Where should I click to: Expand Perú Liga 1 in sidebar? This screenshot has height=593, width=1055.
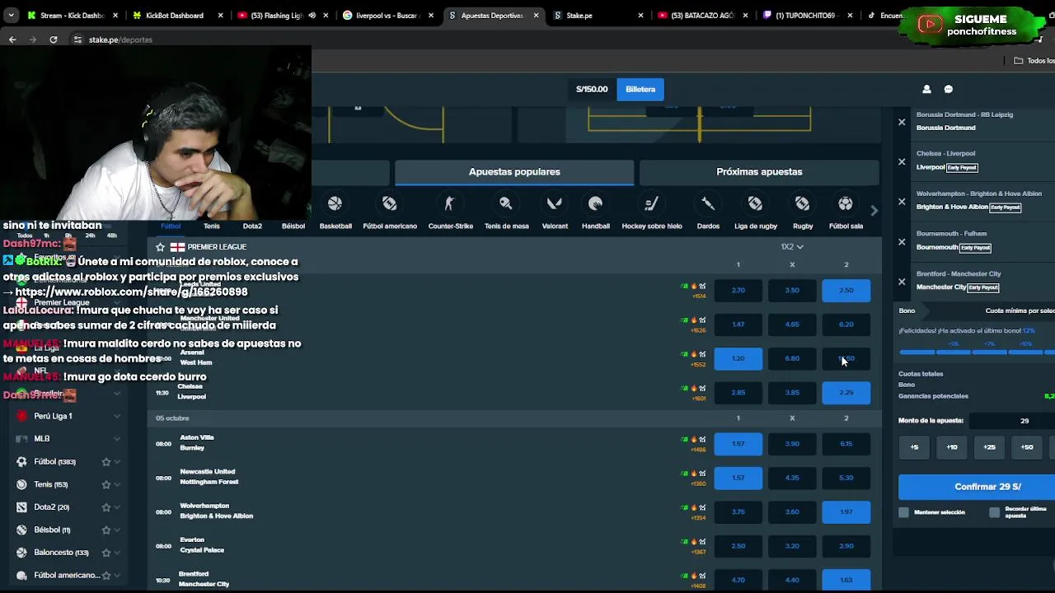pos(117,416)
